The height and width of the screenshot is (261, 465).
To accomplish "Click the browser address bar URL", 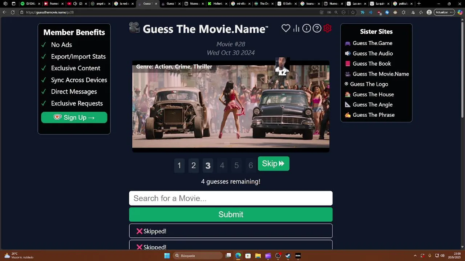I will point(50,12).
